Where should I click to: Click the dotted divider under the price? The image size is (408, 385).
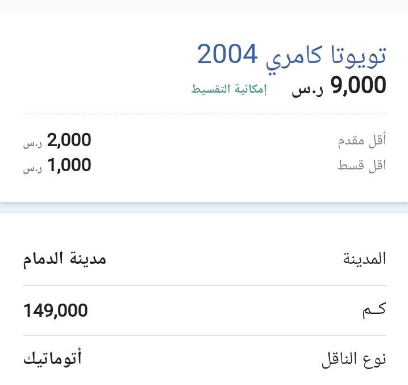[x=205, y=114]
